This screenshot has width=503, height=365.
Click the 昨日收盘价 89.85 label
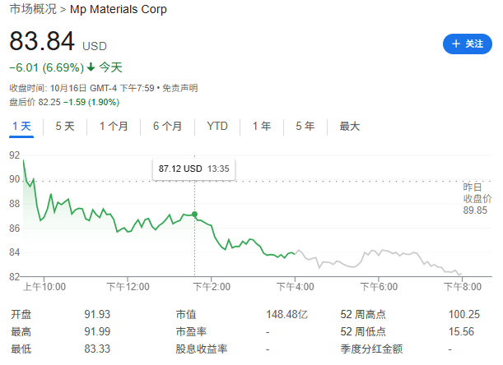pos(476,198)
